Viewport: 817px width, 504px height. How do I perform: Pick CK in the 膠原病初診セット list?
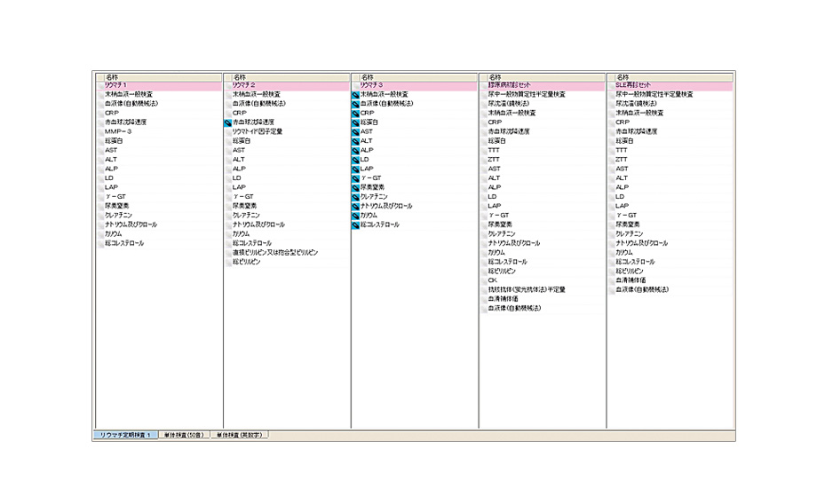[493, 280]
